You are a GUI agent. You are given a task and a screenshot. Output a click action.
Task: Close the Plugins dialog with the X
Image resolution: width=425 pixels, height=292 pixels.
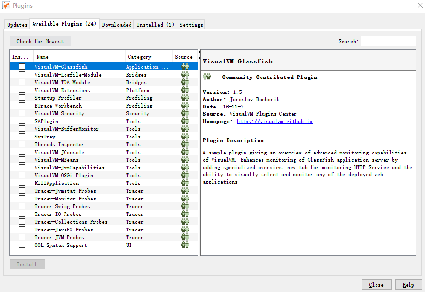[x=420, y=5]
